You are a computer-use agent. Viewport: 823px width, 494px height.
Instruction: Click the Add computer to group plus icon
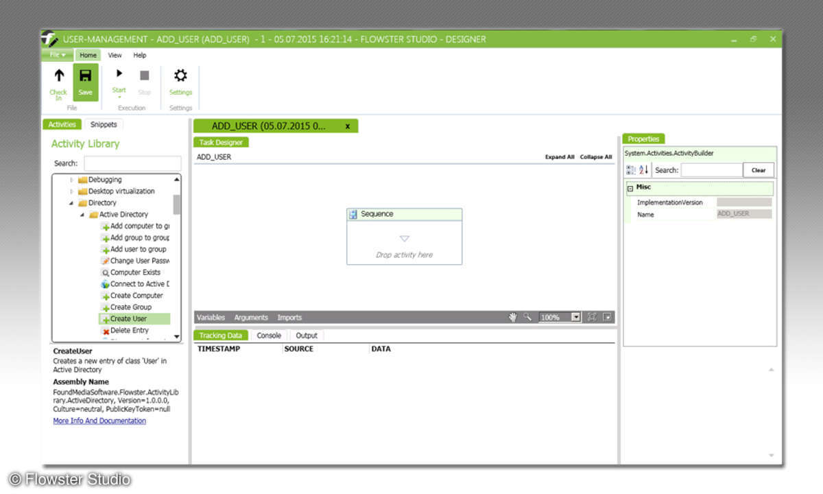[105, 226]
